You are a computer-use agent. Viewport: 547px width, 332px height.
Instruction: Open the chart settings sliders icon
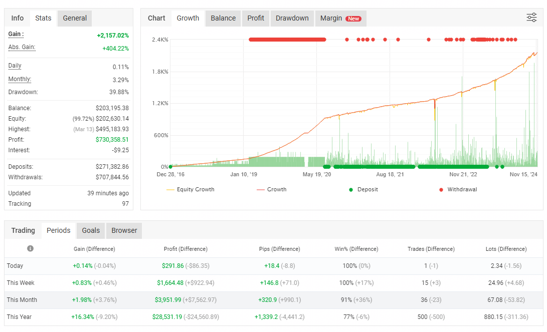coord(531,18)
